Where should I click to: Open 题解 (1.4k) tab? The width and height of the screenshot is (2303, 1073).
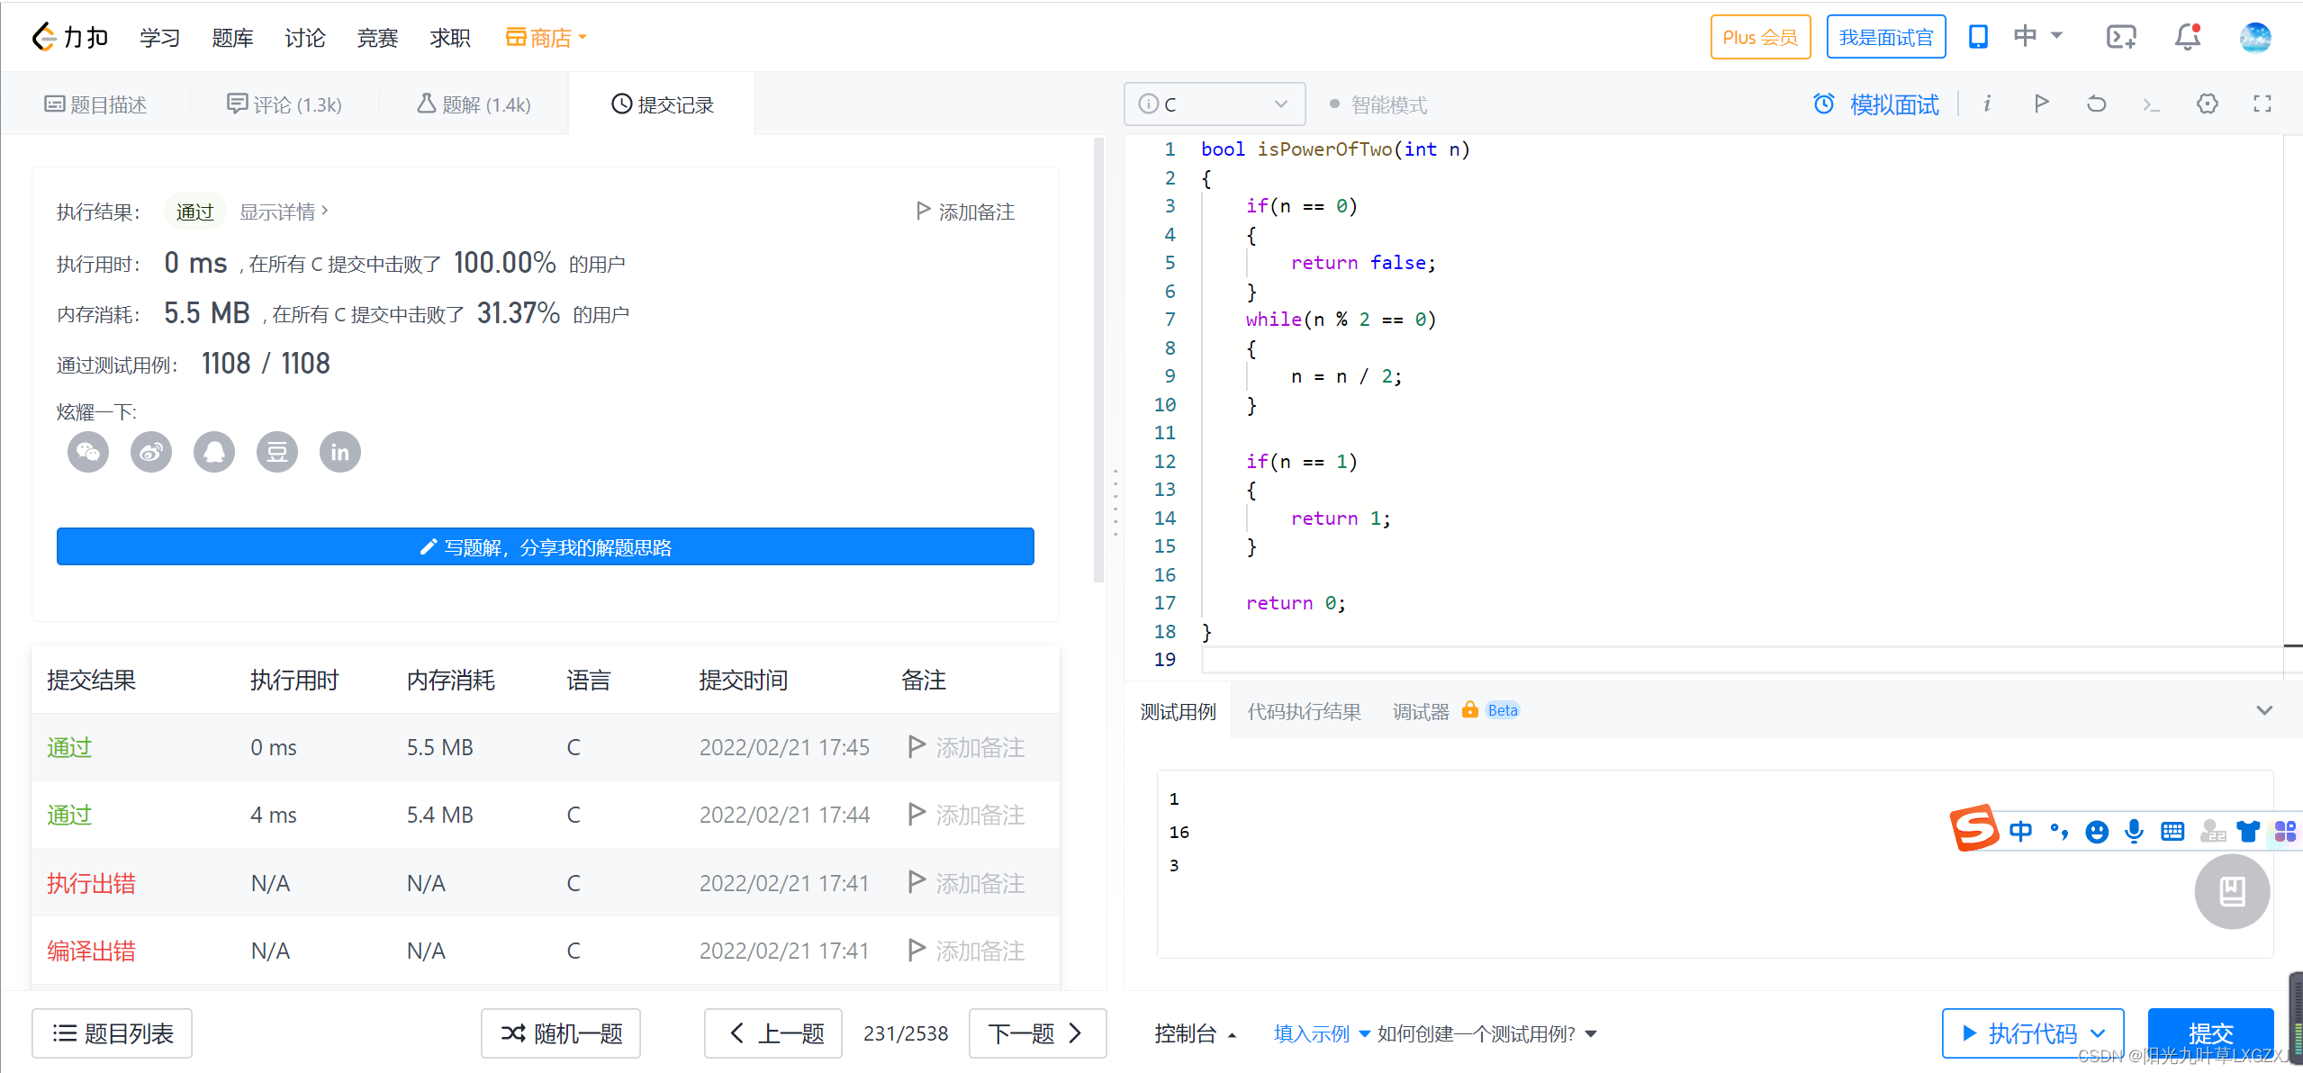473,103
